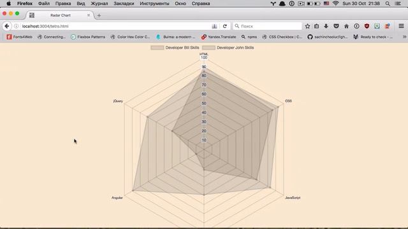Click the outer data point near CSS

(x=278, y=107)
